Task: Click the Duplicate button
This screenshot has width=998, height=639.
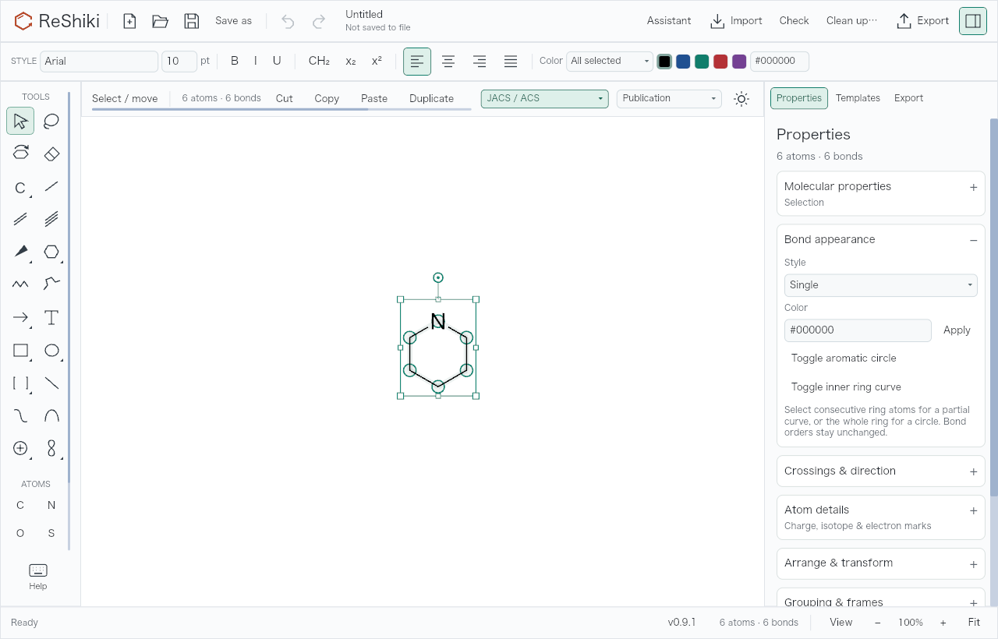Action: point(431,99)
